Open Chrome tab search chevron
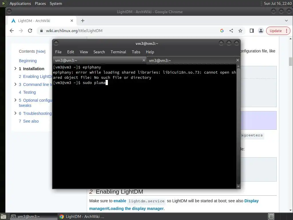The width and height of the screenshot is (293, 220). click(x=286, y=21)
